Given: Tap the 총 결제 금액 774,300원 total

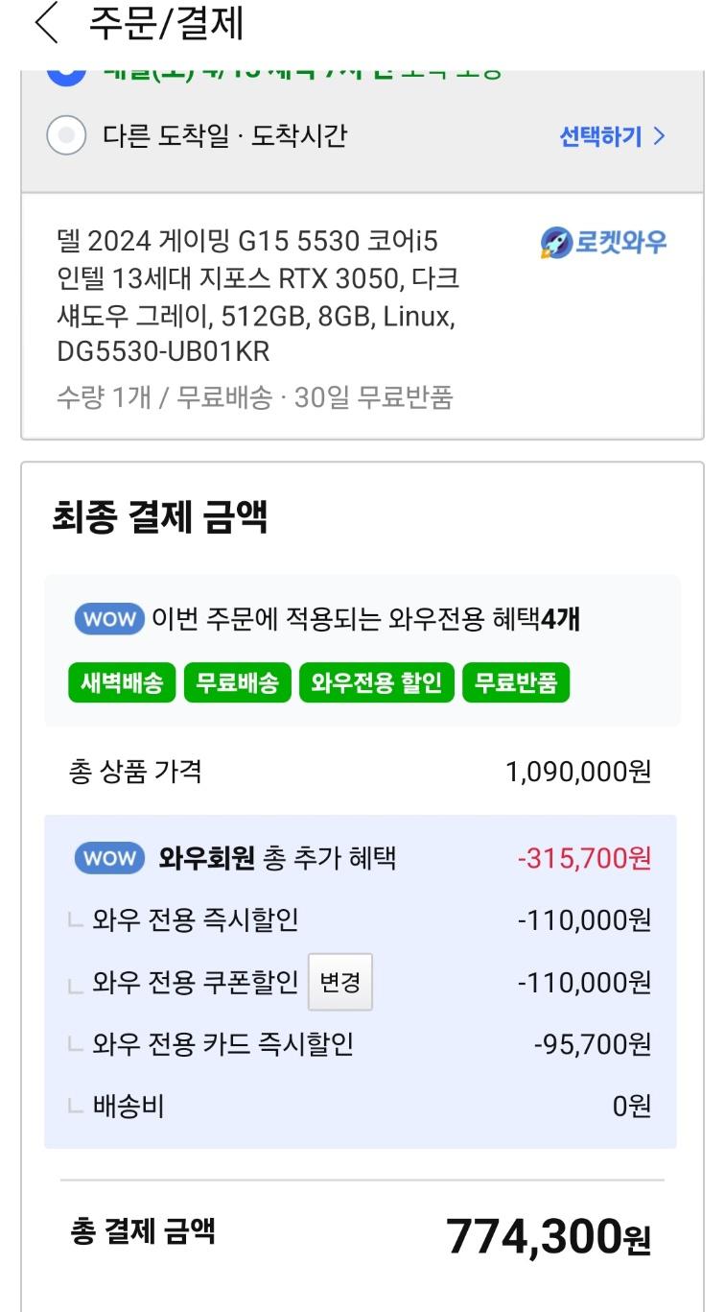Looking at the screenshot, I should tap(548, 1237).
